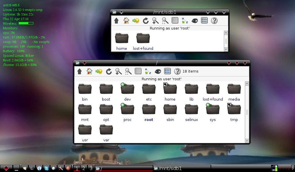The image size is (295, 172).
Task: Toggle hidden files eye in the /mnt/sdb1 window
Action: [x=194, y=21]
